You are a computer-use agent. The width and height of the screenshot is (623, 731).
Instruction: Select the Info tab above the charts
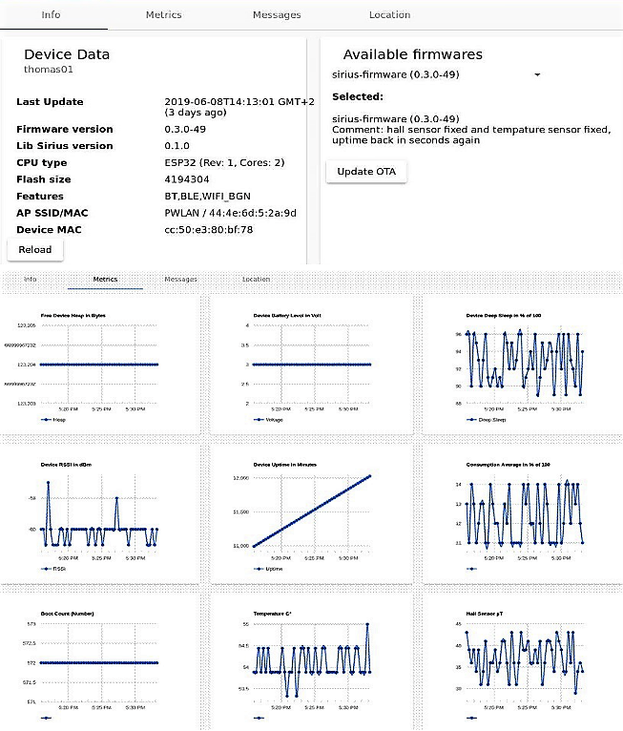tap(31, 280)
